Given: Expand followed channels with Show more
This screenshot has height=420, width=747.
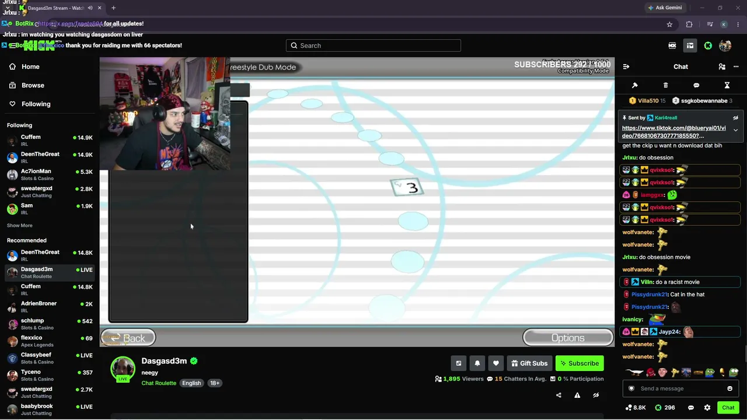Looking at the screenshot, I should tap(20, 226).
